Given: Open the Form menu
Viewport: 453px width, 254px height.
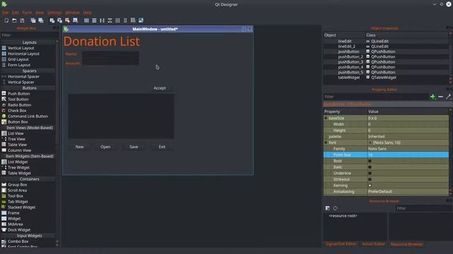Looking at the screenshot, I should click(x=27, y=13).
